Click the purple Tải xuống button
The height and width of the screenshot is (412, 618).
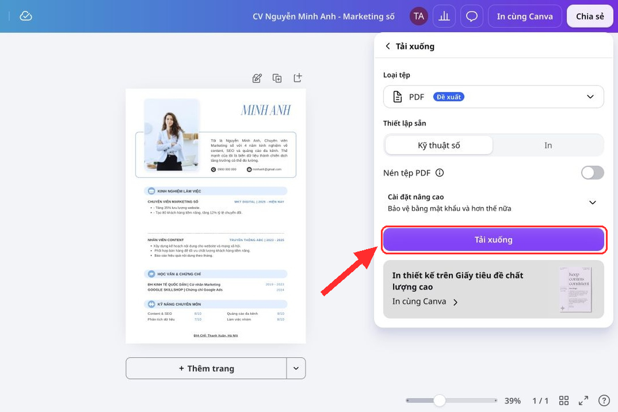point(493,240)
